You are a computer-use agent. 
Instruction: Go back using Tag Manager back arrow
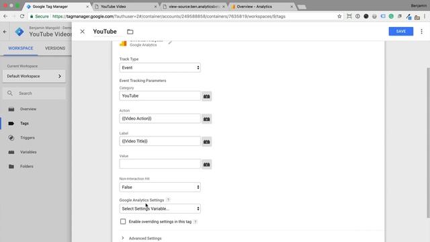tap(5, 32)
